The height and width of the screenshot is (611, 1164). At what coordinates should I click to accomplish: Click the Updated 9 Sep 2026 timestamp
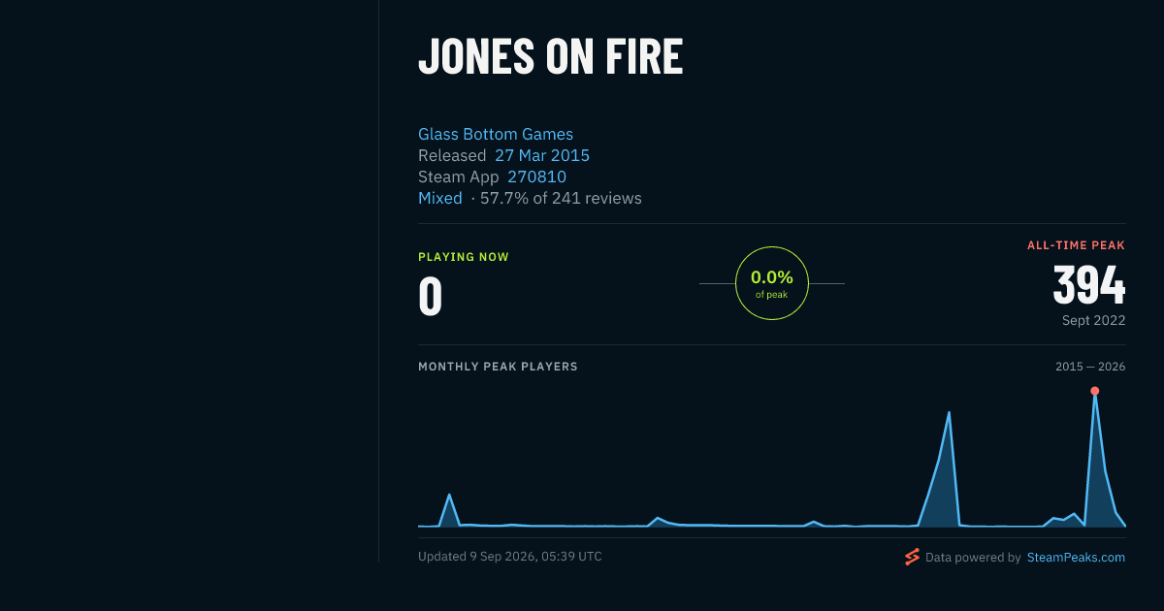point(510,557)
